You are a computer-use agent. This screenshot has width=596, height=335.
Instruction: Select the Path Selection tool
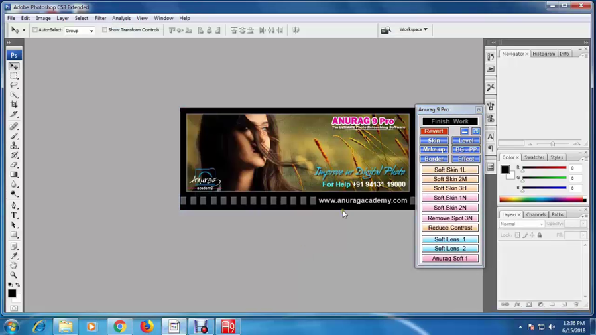coord(14,225)
